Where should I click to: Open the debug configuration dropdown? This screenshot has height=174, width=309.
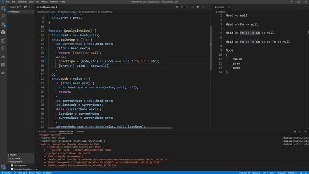21,7
